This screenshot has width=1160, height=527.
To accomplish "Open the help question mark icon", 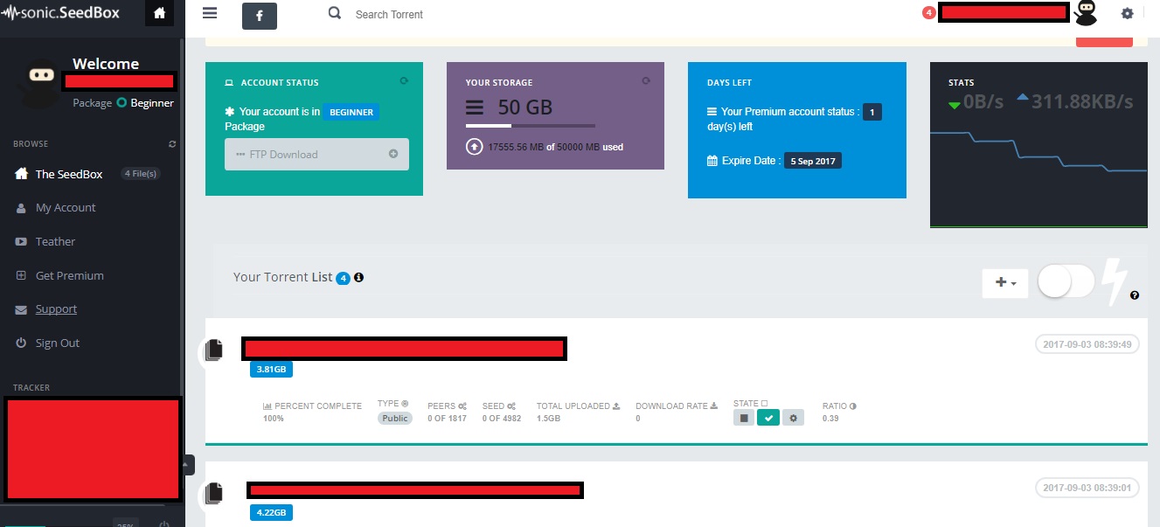I will [1135, 295].
